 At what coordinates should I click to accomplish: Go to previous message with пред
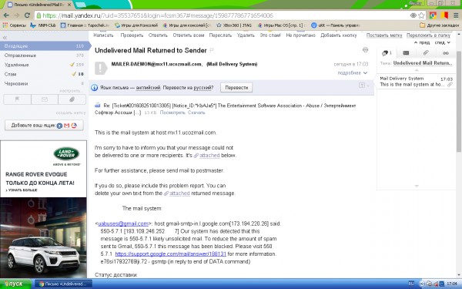422,42
